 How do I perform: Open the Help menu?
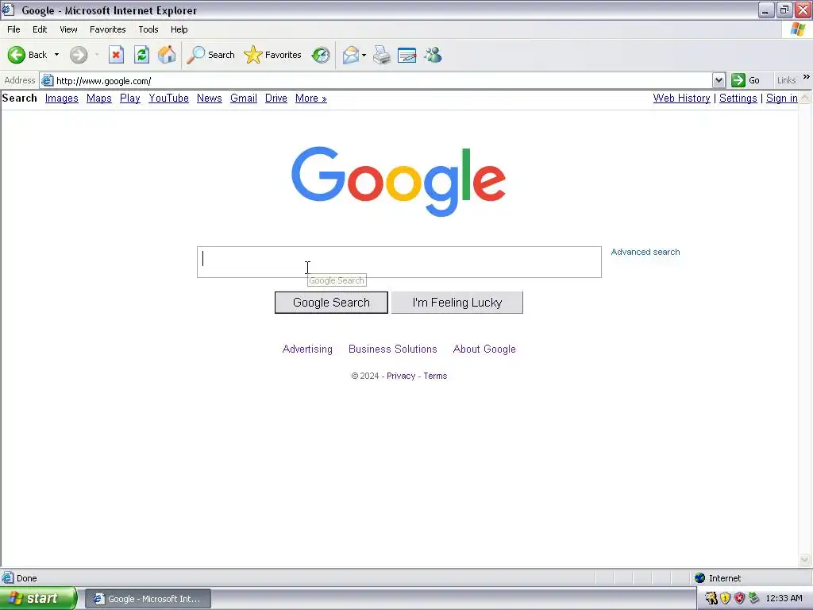[x=179, y=29]
